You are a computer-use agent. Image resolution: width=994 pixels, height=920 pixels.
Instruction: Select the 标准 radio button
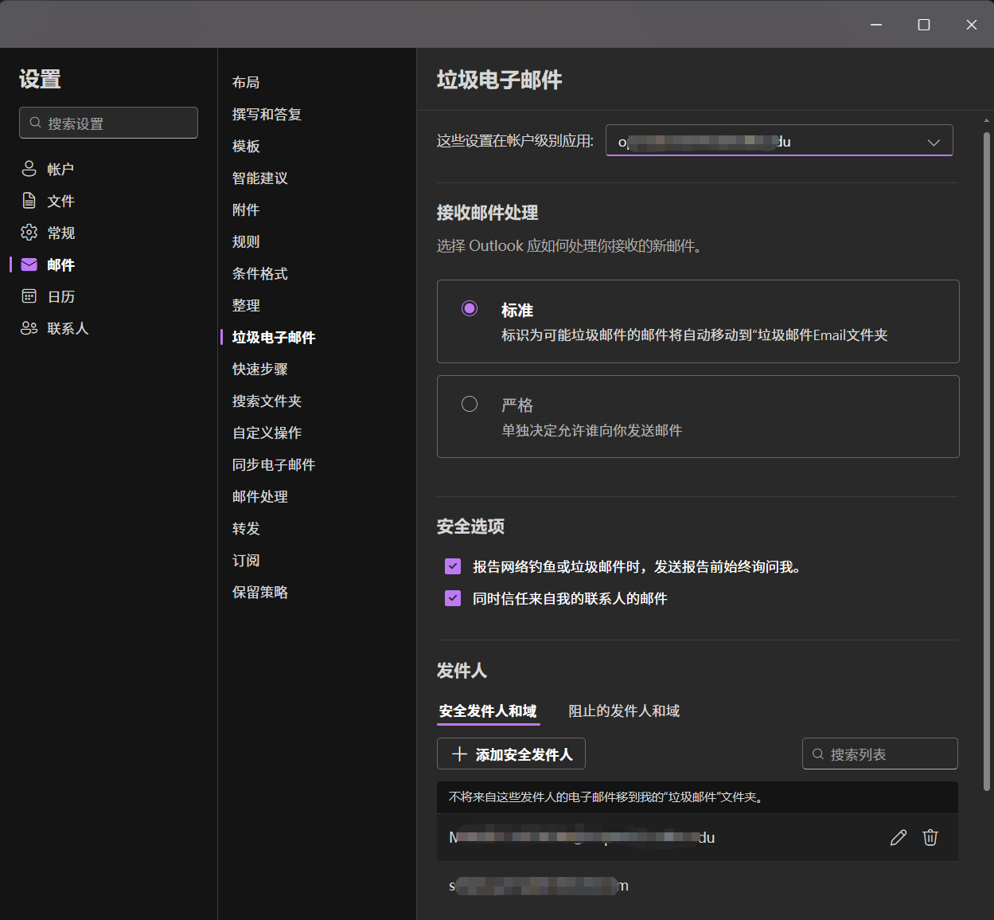coord(470,308)
